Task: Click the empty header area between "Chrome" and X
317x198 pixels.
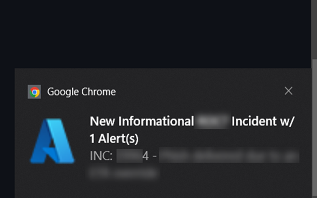Action: coord(200,92)
